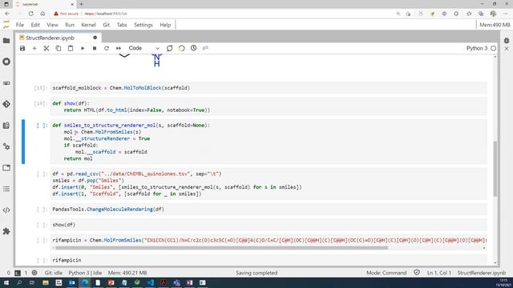This screenshot has height=288, width=513.
Task: Open the open-tabs sidebar icon
Action: coord(6,168)
